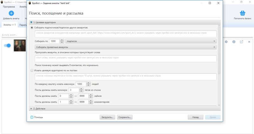Click the 'Сохранить...' button
Viewport: 254px width, 134px height.
(x=124, y=117)
